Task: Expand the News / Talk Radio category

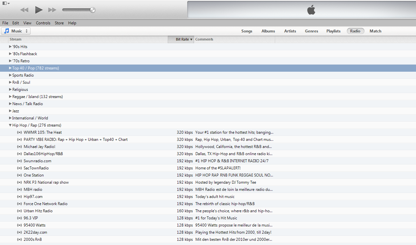Action: (x=10, y=104)
